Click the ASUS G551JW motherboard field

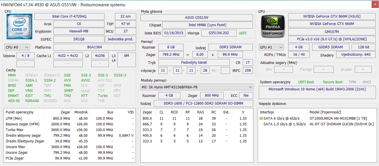click(196, 18)
